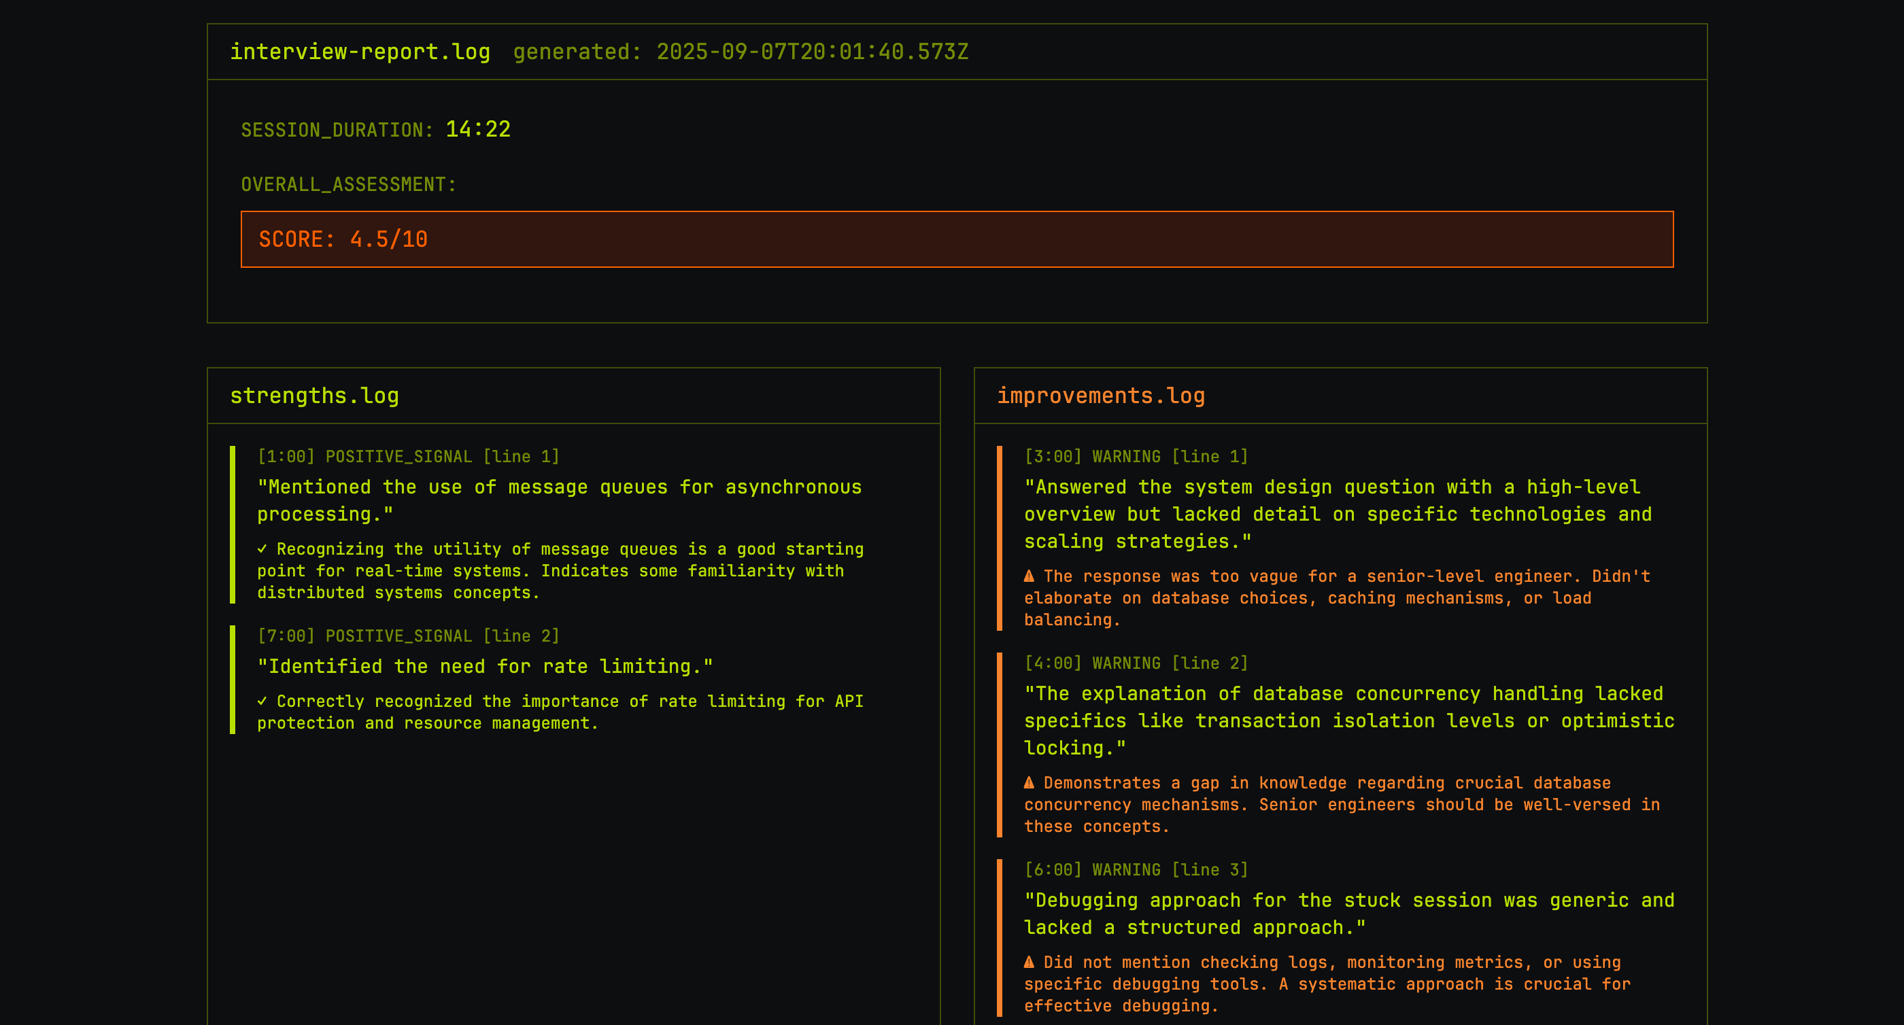
Task: Open the strengths.log panel header
Action: tap(314, 396)
